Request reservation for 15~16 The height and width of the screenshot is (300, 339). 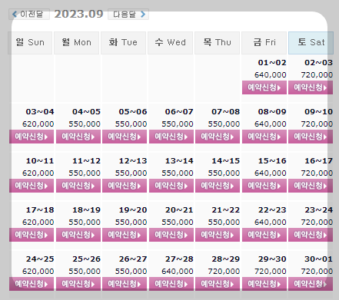[264, 186]
